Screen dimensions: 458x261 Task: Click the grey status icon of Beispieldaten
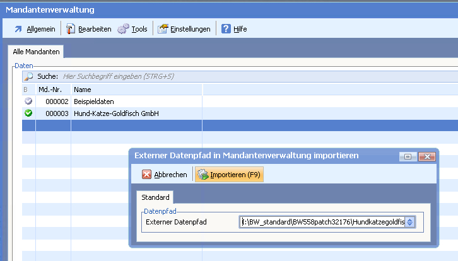[28, 101]
